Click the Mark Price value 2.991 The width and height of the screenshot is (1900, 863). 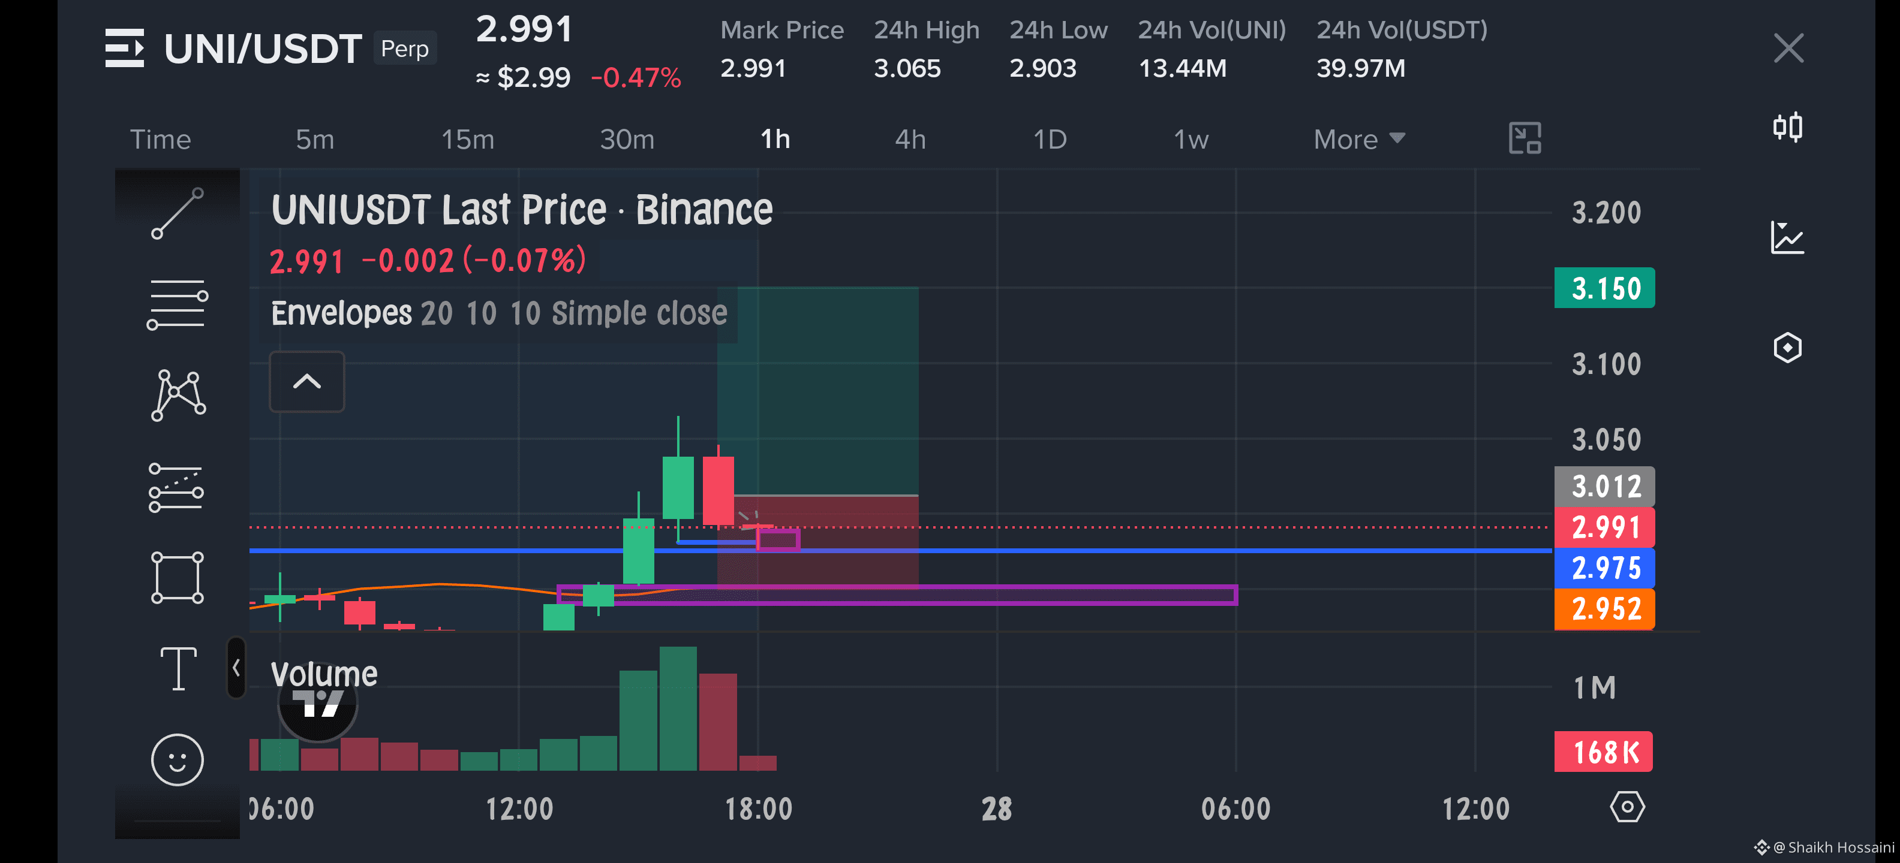(753, 68)
